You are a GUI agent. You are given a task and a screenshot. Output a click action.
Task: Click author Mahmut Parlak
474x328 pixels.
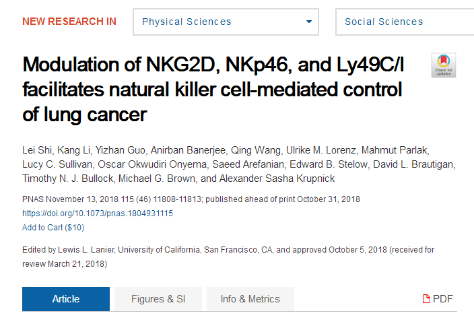tap(395, 150)
